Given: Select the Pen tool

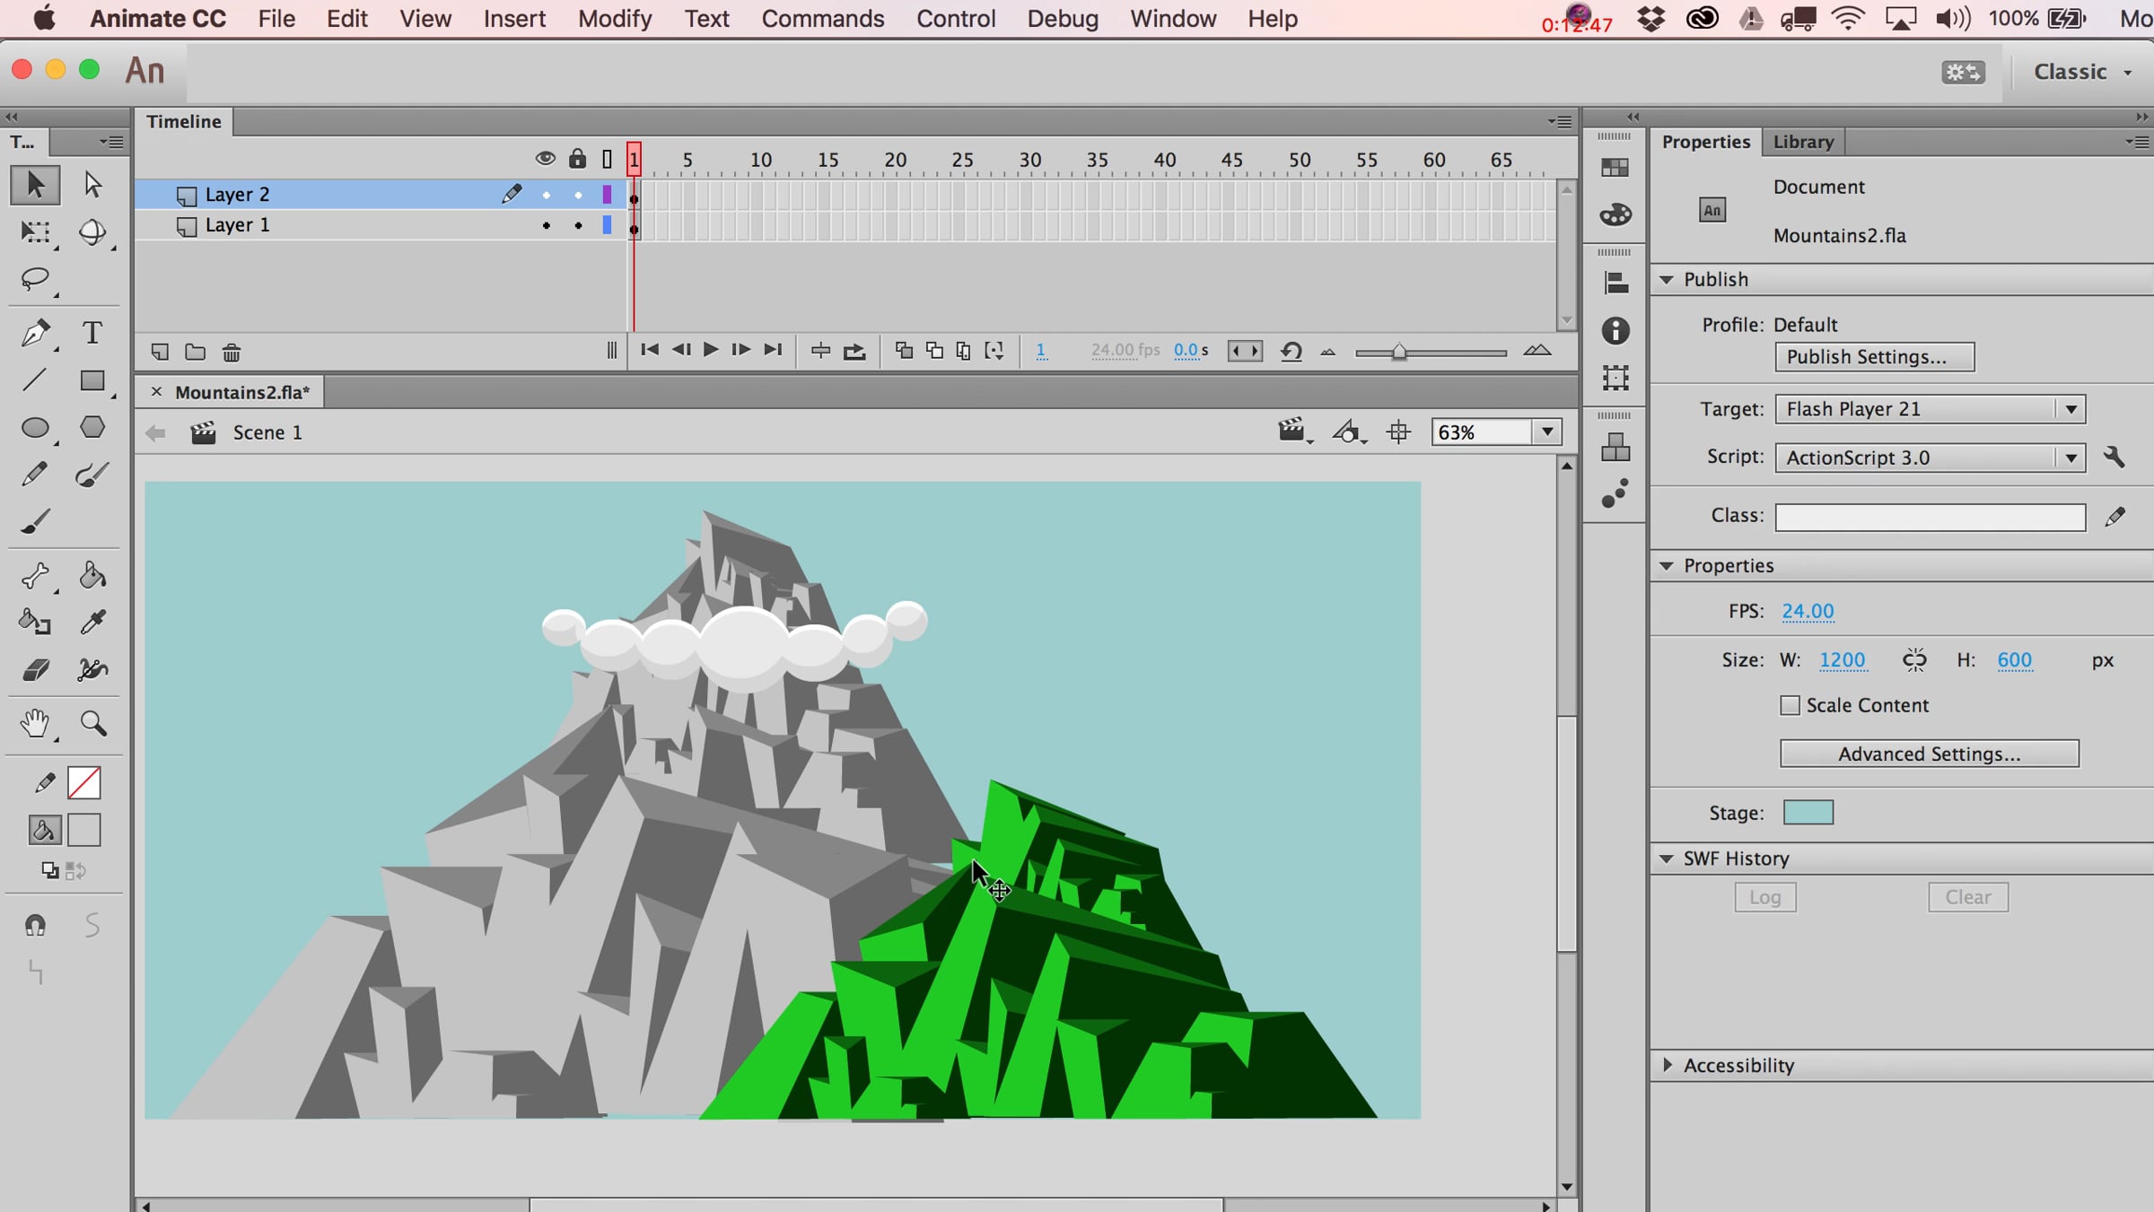Looking at the screenshot, I should click(x=35, y=334).
